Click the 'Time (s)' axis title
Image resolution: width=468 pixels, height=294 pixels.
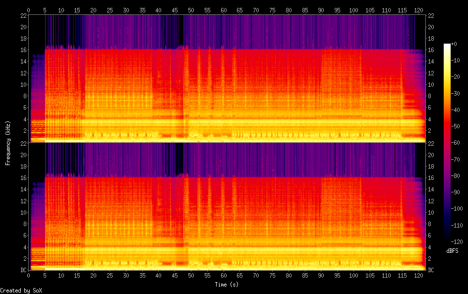tap(227, 285)
